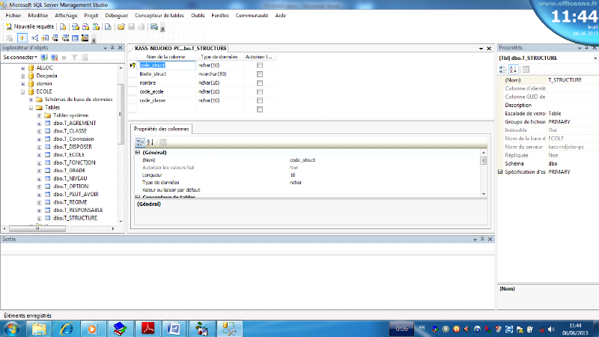Open the Affichage menu
The height and width of the screenshot is (337, 599).
tap(66, 16)
